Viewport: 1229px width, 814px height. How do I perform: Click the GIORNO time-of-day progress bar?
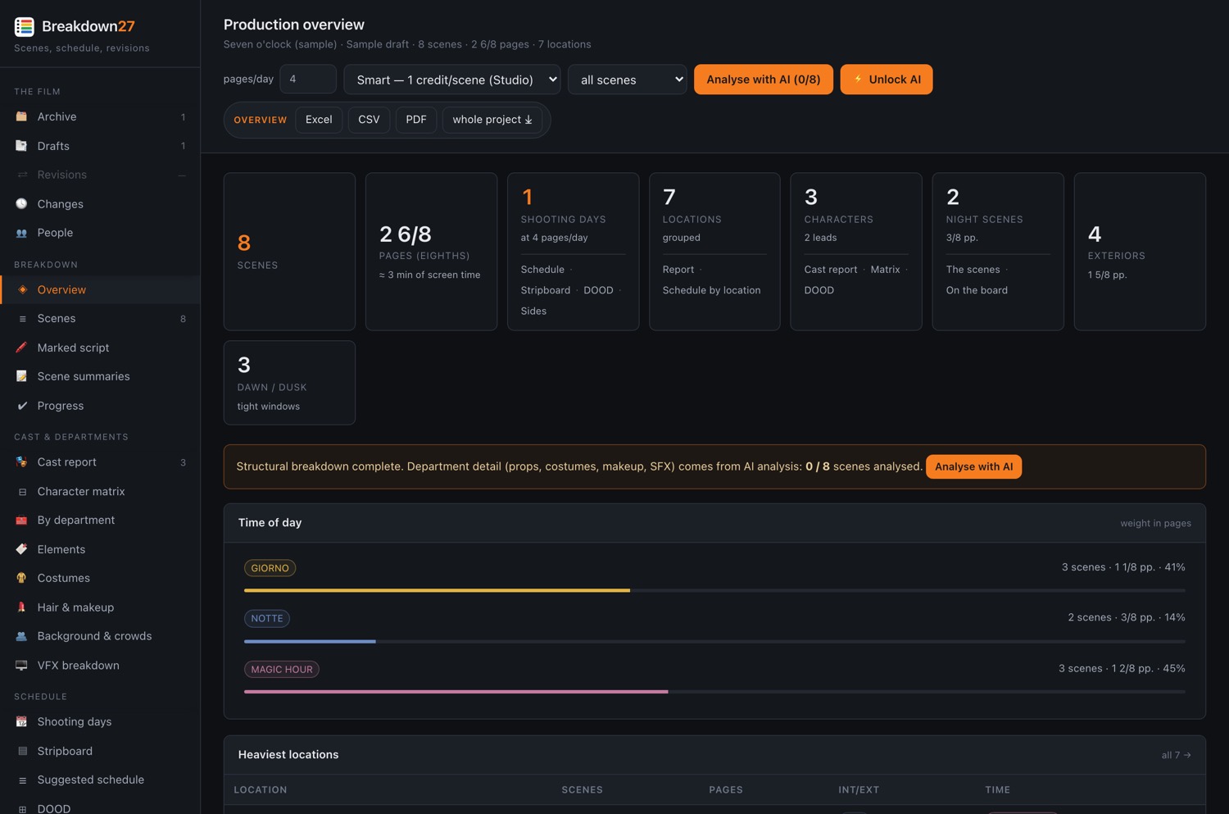pos(714,590)
